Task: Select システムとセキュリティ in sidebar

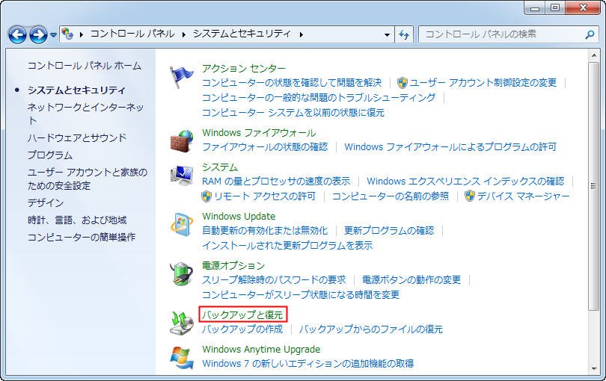Action: tap(76, 90)
